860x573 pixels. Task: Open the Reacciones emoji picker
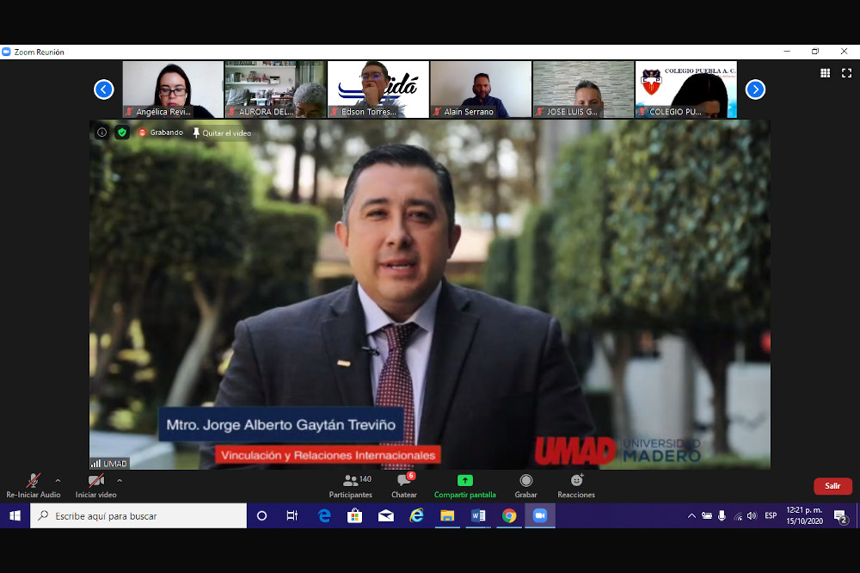576,481
